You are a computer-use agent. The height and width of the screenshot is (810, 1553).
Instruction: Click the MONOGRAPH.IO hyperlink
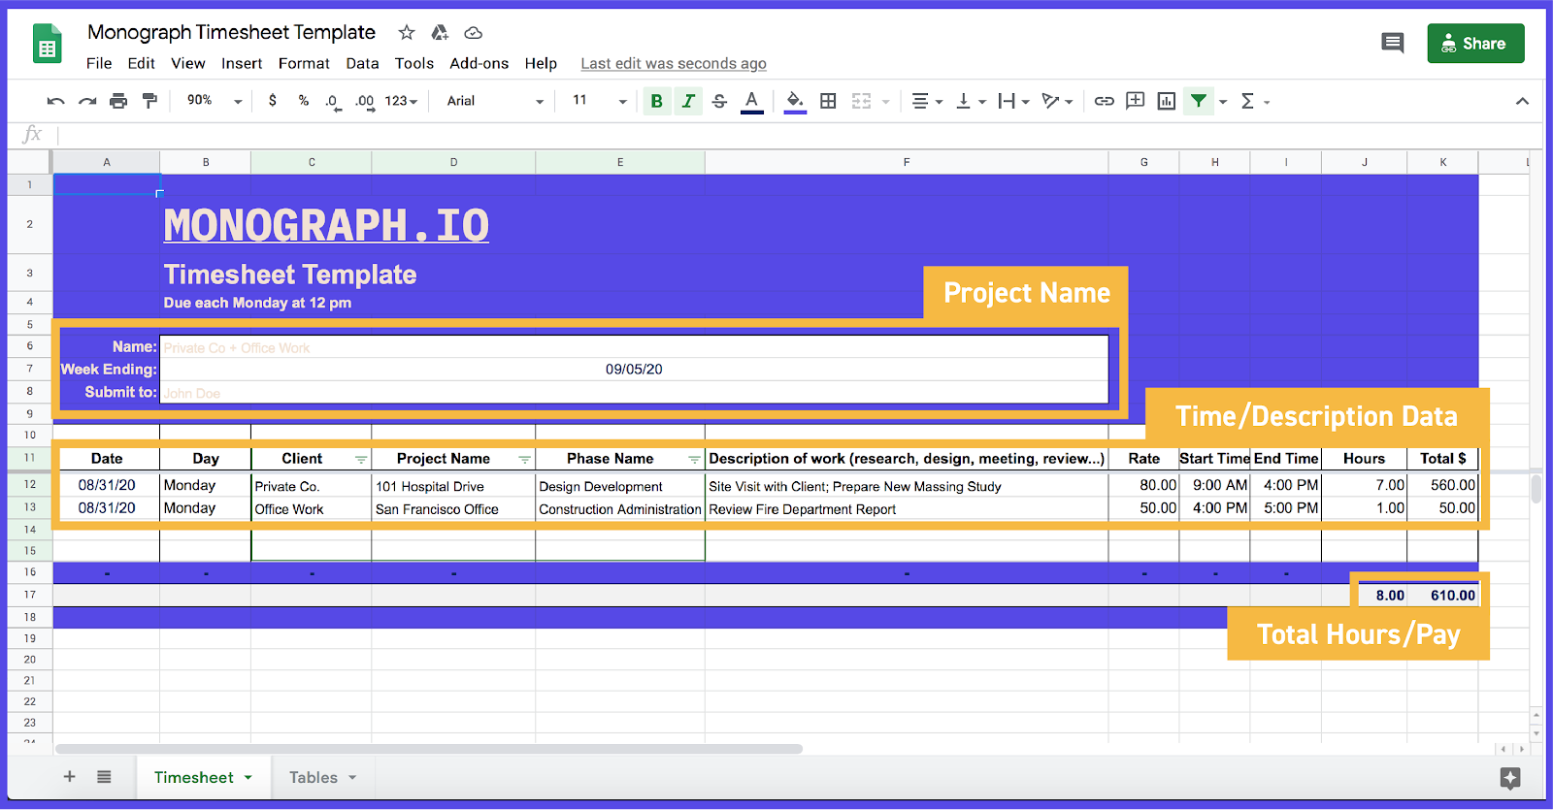click(x=326, y=225)
